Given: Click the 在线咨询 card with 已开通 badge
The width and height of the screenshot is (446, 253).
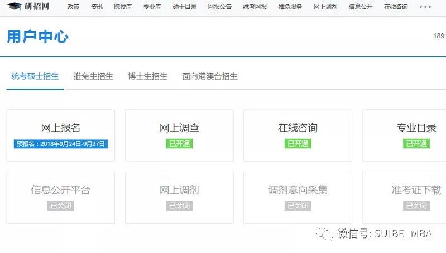Looking at the screenshot, I should click(298, 135).
